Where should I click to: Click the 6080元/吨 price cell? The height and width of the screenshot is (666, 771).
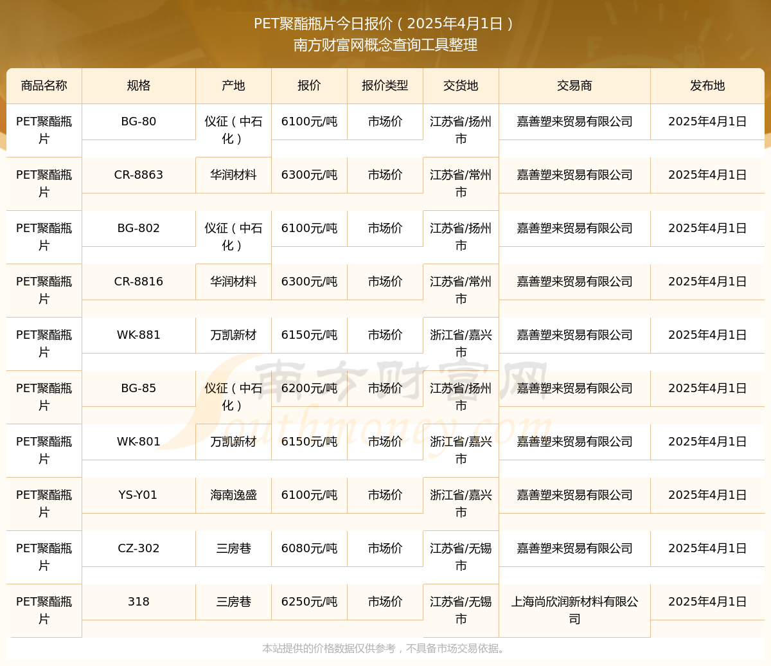click(x=309, y=548)
